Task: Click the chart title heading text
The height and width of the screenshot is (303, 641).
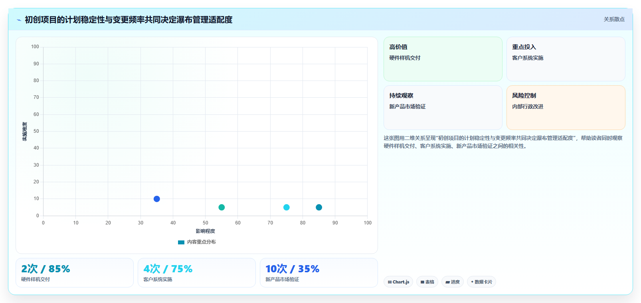Action: pyautogui.click(x=129, y=20)
